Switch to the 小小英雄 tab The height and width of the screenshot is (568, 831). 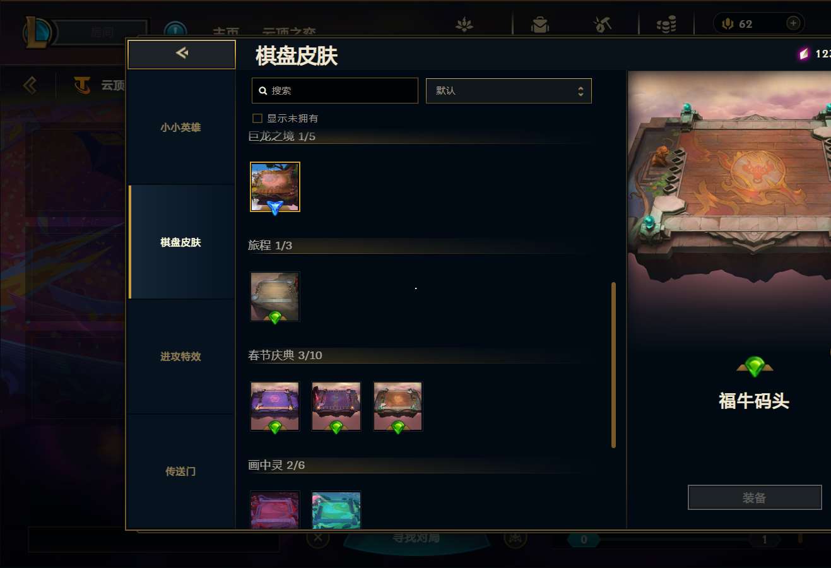click(x=181, y=127)
